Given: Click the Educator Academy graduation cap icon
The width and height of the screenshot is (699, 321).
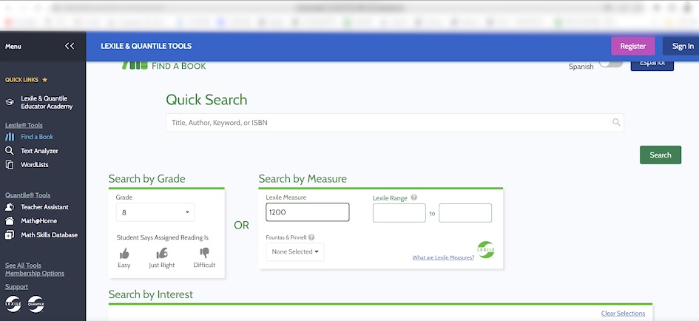Looking at the screenshot, I should [x=10, y=102].
